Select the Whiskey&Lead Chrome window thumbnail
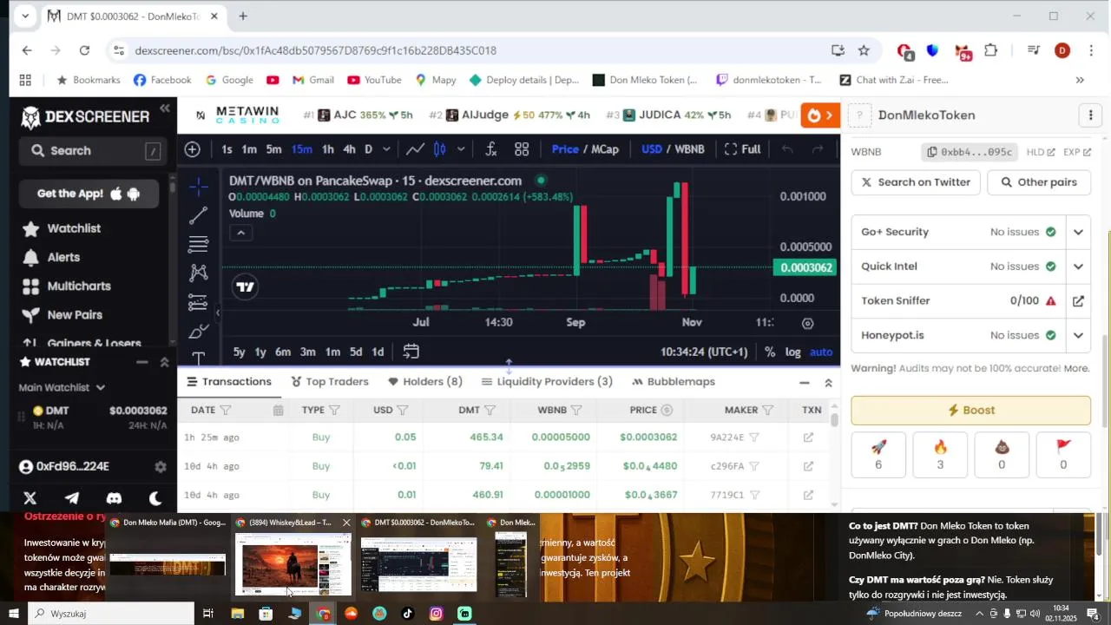 point(294,556)
